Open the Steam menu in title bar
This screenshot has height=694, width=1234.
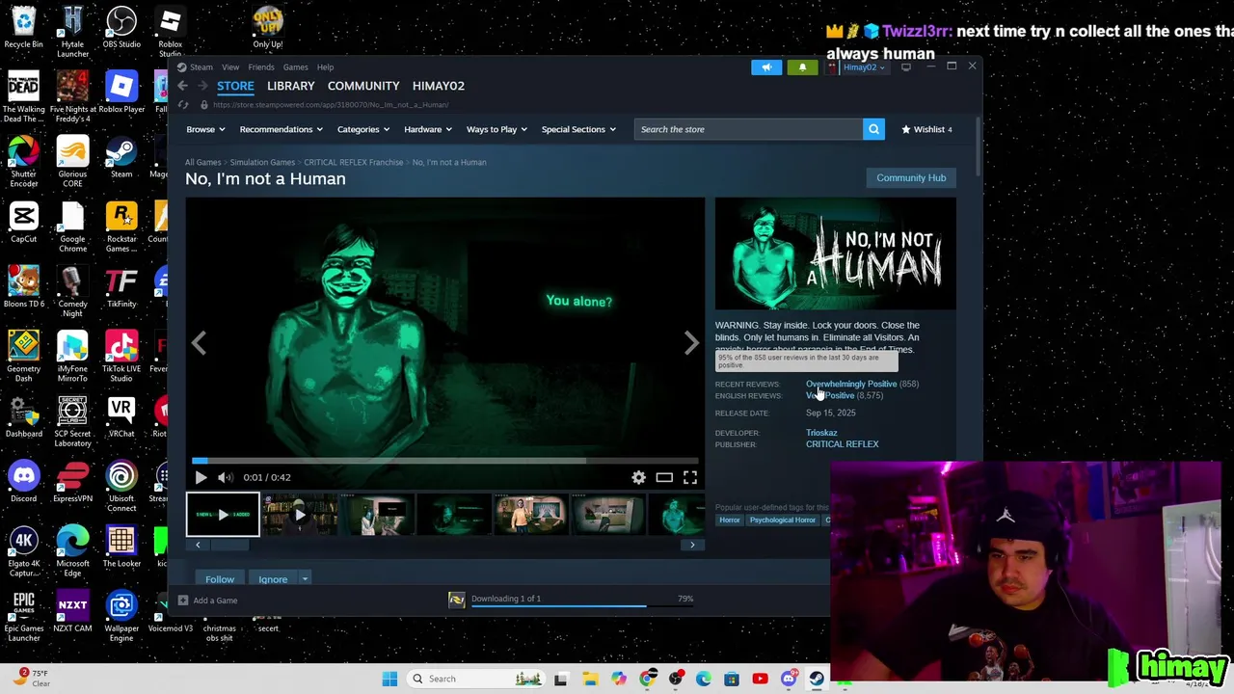pyautogui.click(x=201, y=67)
